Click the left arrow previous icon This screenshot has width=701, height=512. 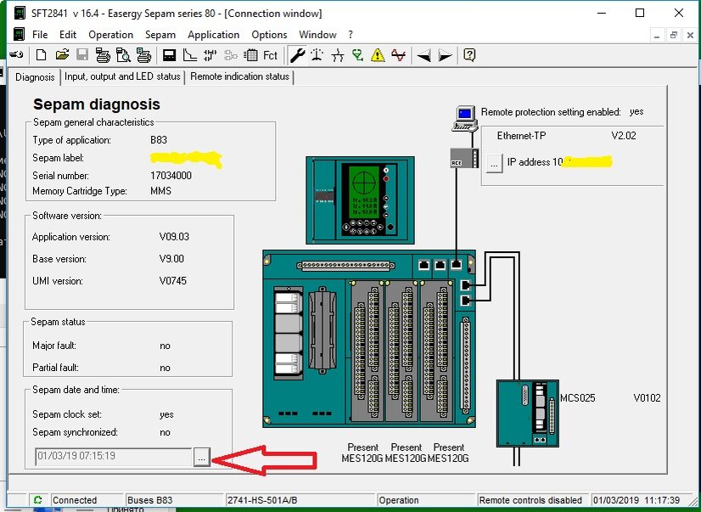point(423,55)
